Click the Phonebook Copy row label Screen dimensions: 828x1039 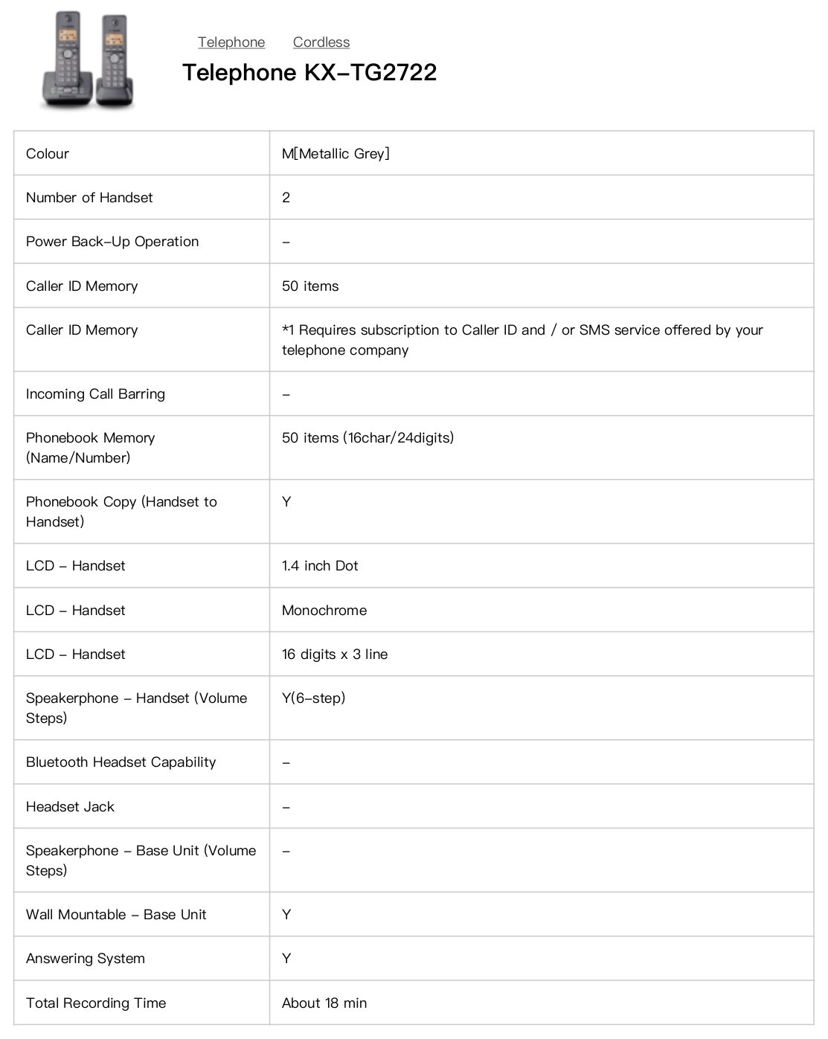(x=121, y=512)
